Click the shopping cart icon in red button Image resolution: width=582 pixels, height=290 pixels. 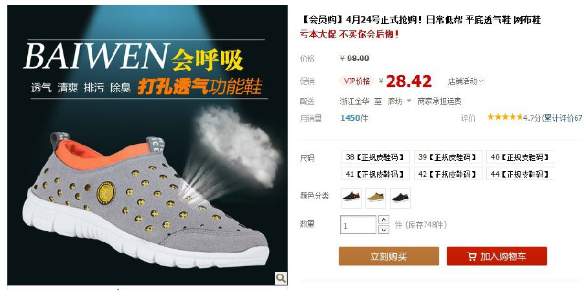pos(471,256)
